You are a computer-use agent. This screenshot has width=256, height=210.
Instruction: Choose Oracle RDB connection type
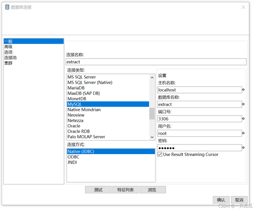click(x=108, y=131)
